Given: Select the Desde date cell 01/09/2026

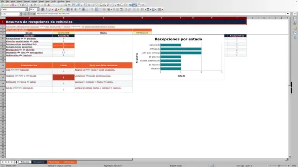Looking at the screenshot, I should [64, 33].
